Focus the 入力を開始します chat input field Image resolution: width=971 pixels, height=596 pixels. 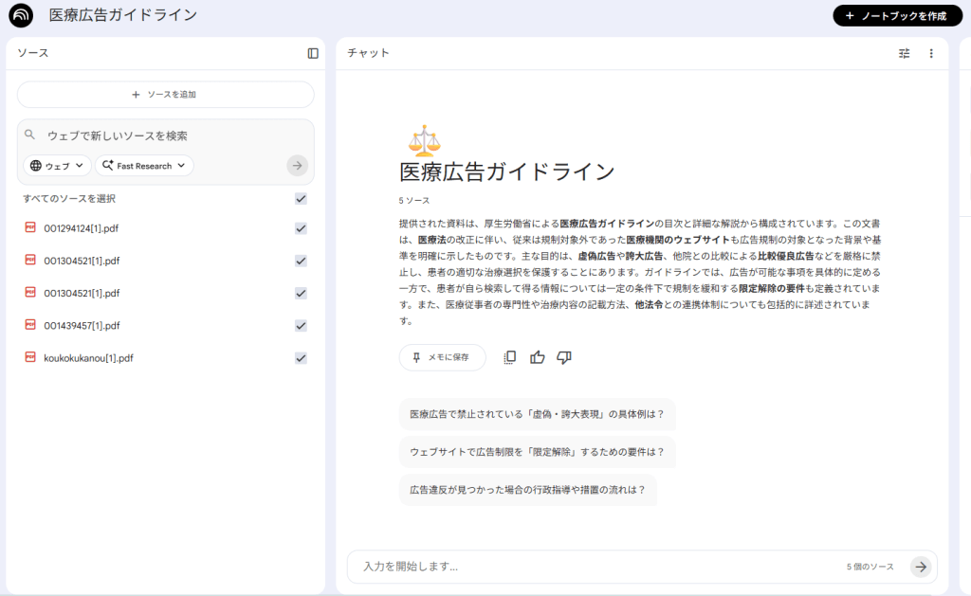(597, 567)
